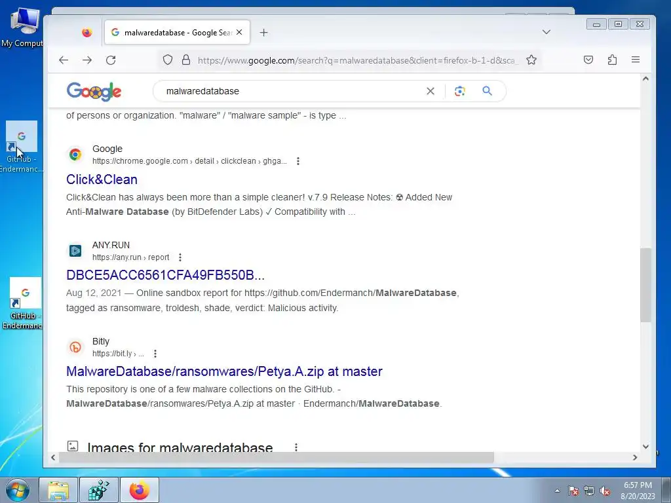The image size is (671, 503).
Task: Show hidden system tray icons
Action: 557,491
